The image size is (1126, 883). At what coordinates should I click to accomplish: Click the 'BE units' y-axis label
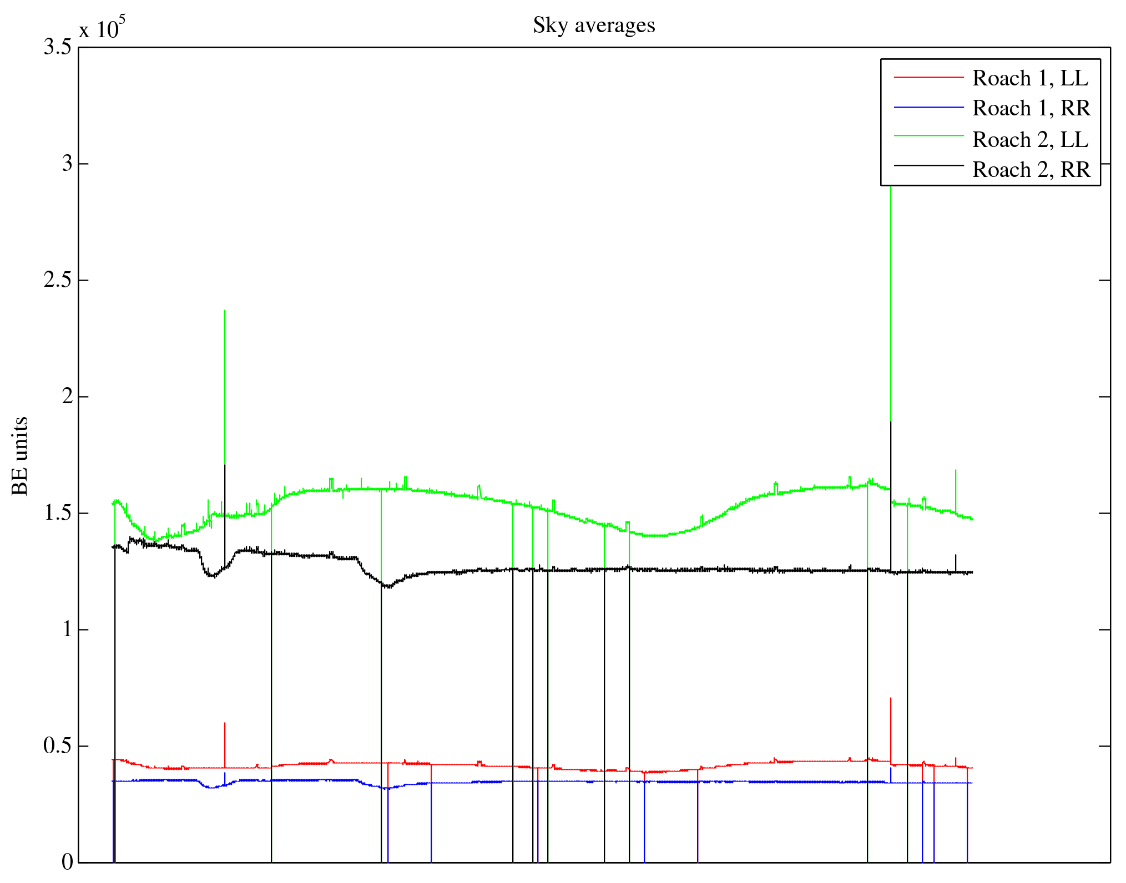coord(20,456)
